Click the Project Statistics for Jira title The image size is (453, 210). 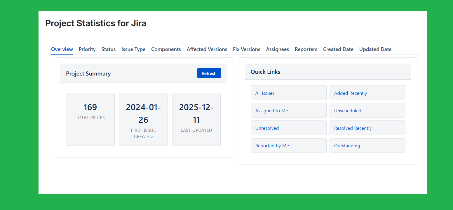96,23
